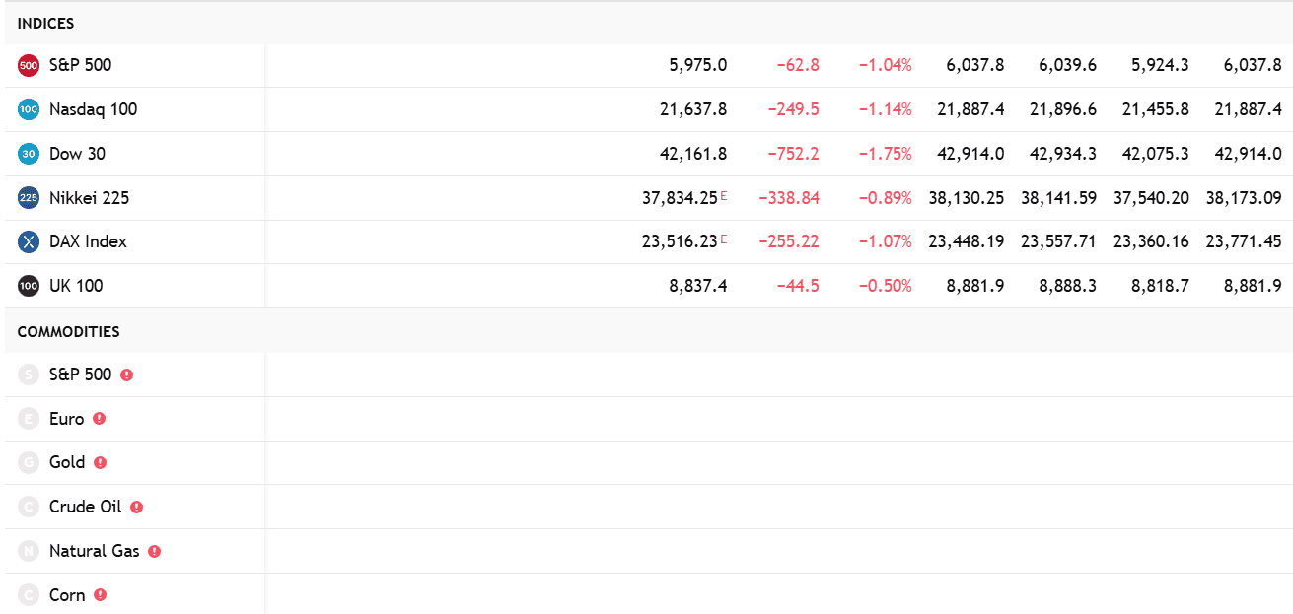Click the DAX Index logo icon

pyautogui.click(x=27, y=241)
